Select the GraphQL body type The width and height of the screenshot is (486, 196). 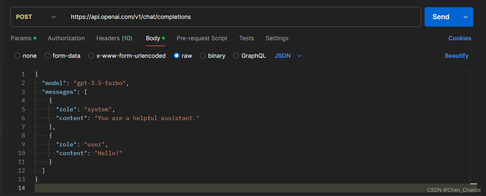coord(236,55)
